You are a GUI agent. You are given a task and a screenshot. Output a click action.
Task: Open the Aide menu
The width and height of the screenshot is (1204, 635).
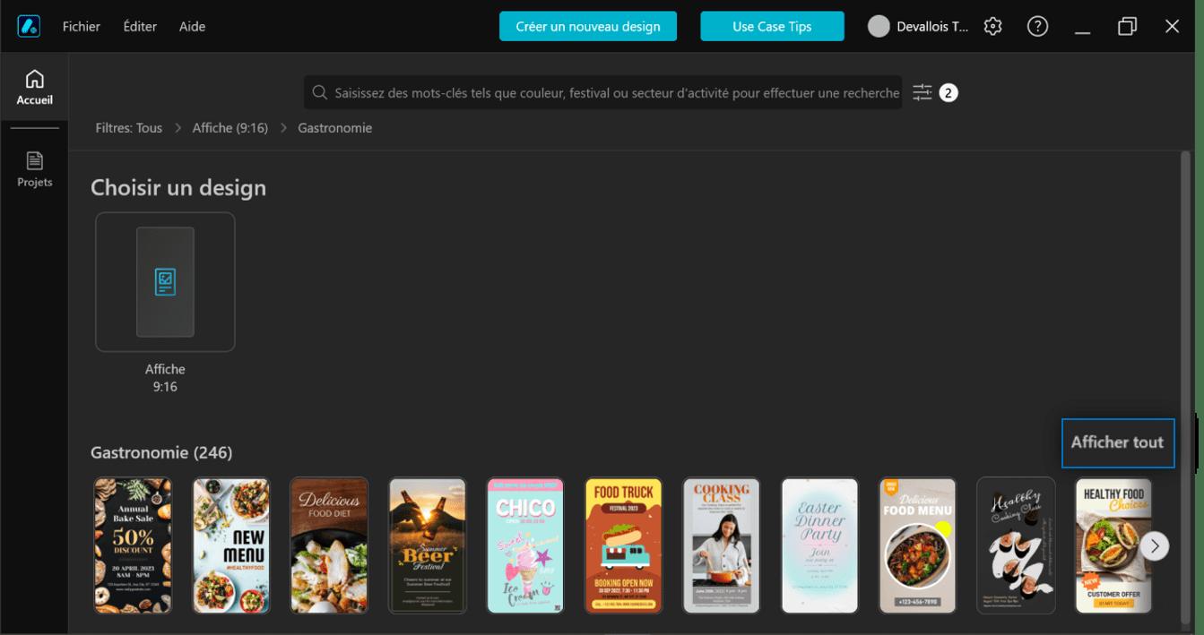(192, 26)
